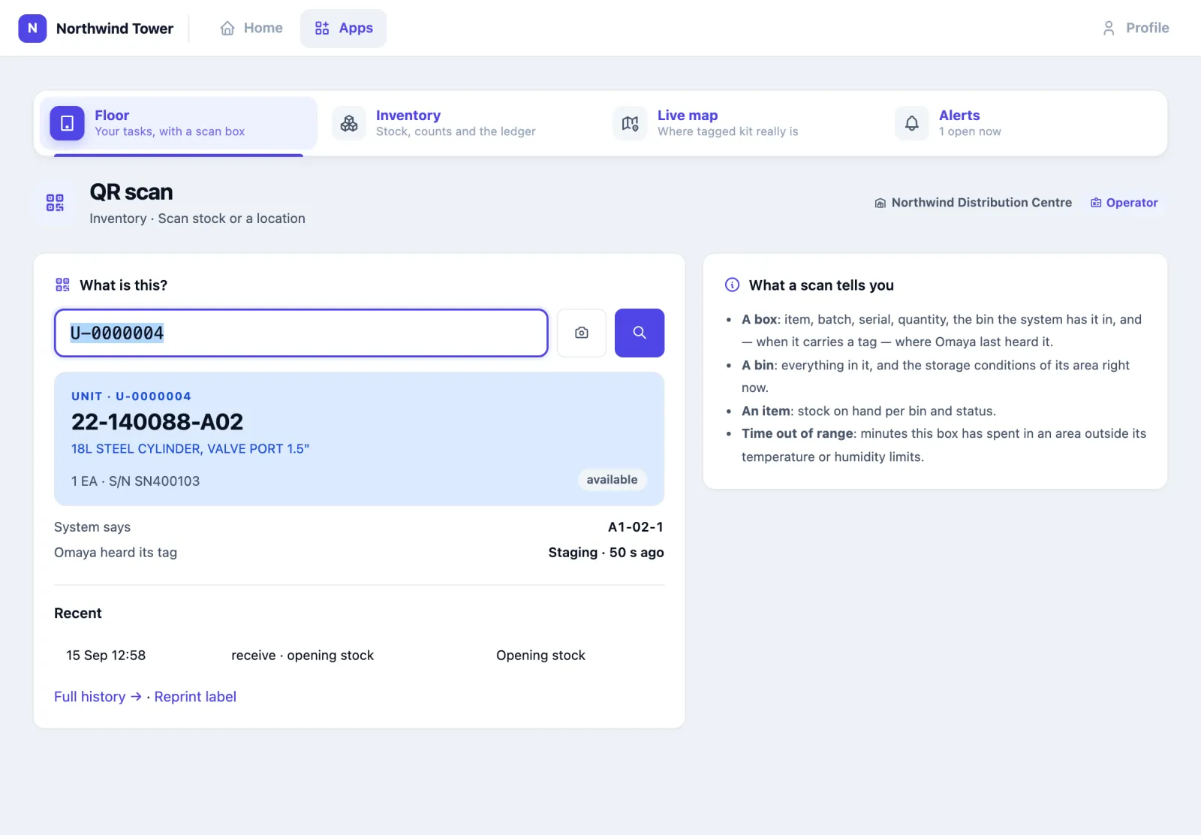Image resolution: width=1201 pixels, height=835 pixels.
Task: Click the Operator role badge
Action: 1124,203
